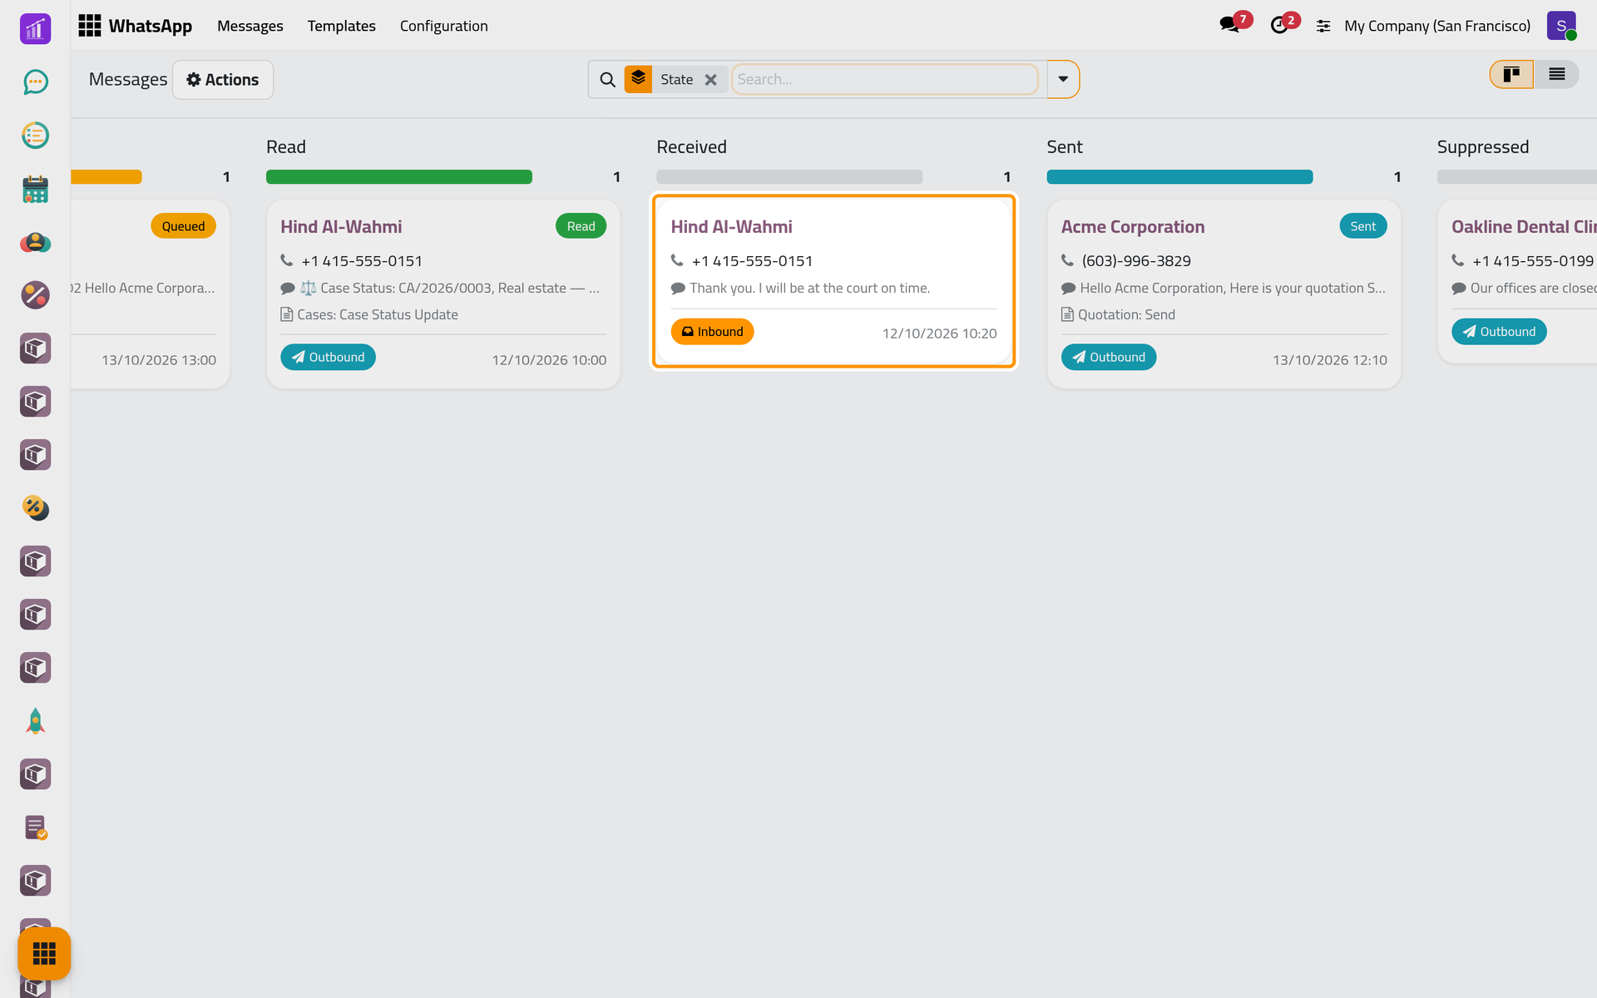The width and height of the screenshot is (1597, 998).
Task: Open the Discuss chat bubble sidebar icon
Action: point(35,82)
